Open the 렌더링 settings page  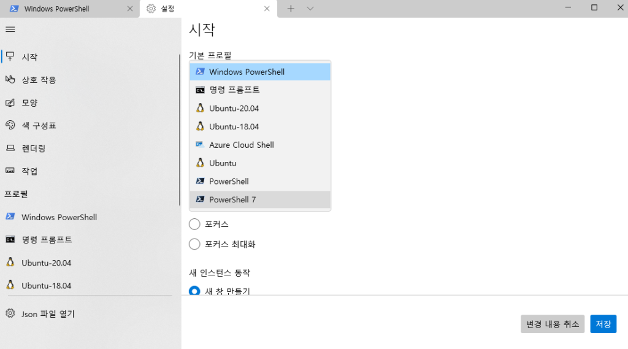tap(90, 148)
